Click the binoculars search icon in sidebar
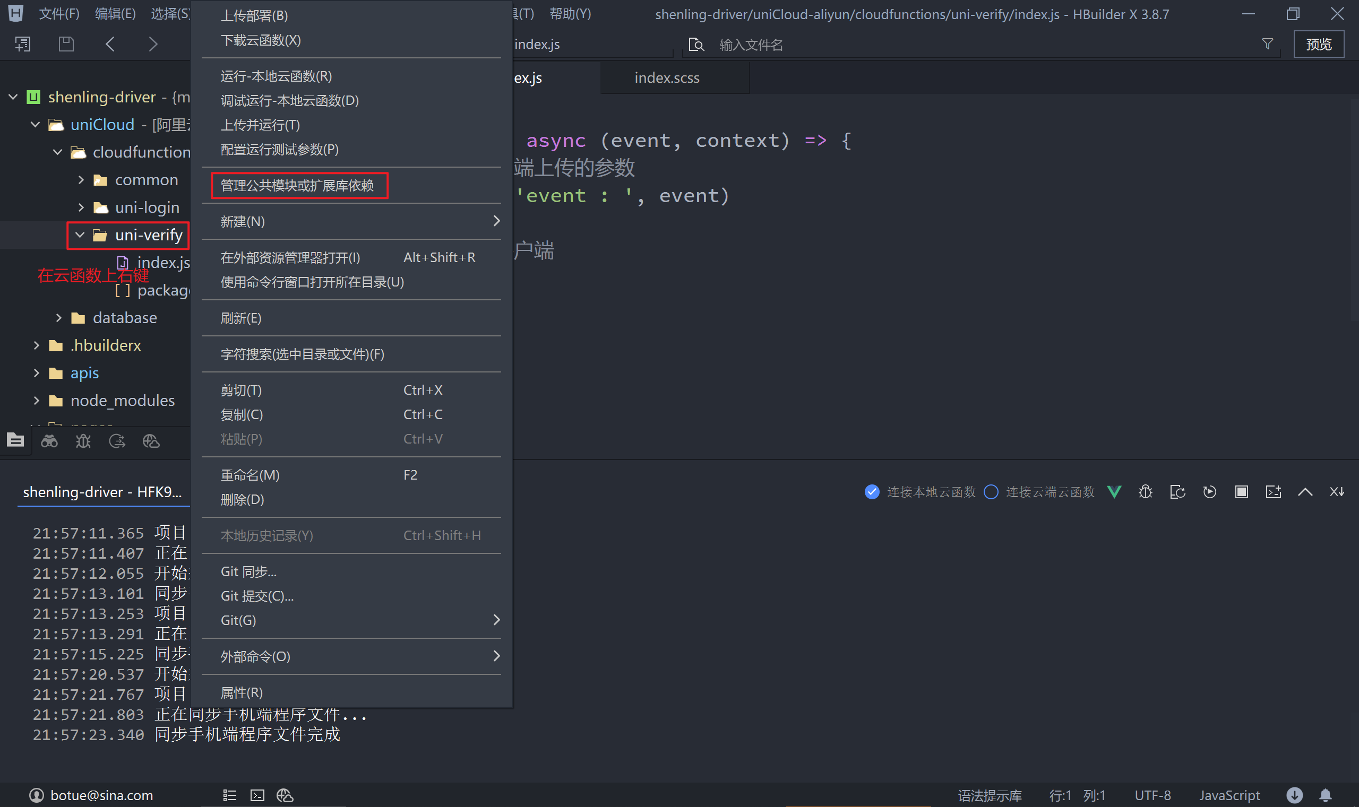Viewport: 1359px width, 807px height. pos(49,441)
